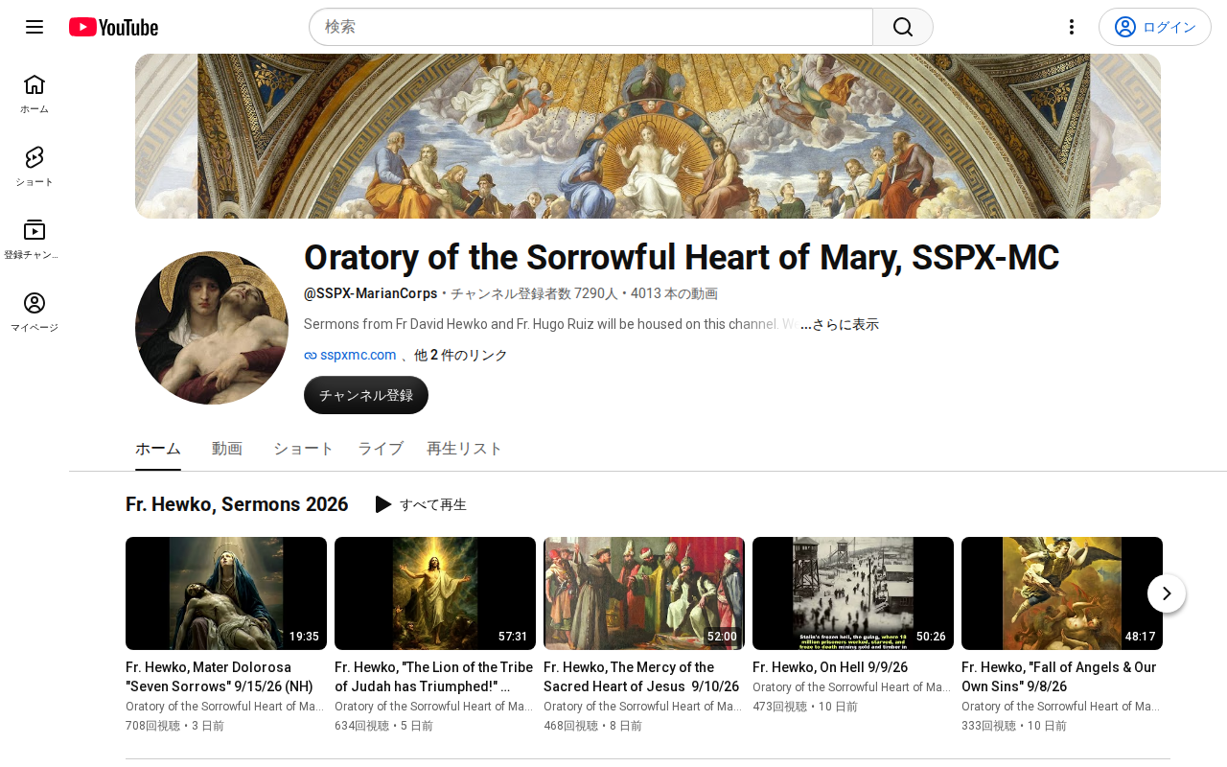1227x767 pixels.
Task: Open the hamburger guide menu
Action: (x=35, y=27)
